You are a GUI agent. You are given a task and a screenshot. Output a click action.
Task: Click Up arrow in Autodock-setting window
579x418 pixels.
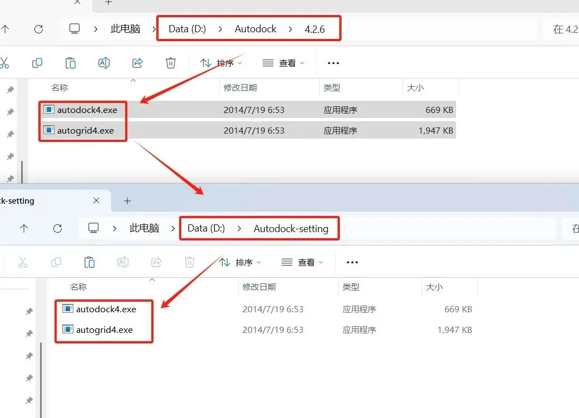coord(24,228)
